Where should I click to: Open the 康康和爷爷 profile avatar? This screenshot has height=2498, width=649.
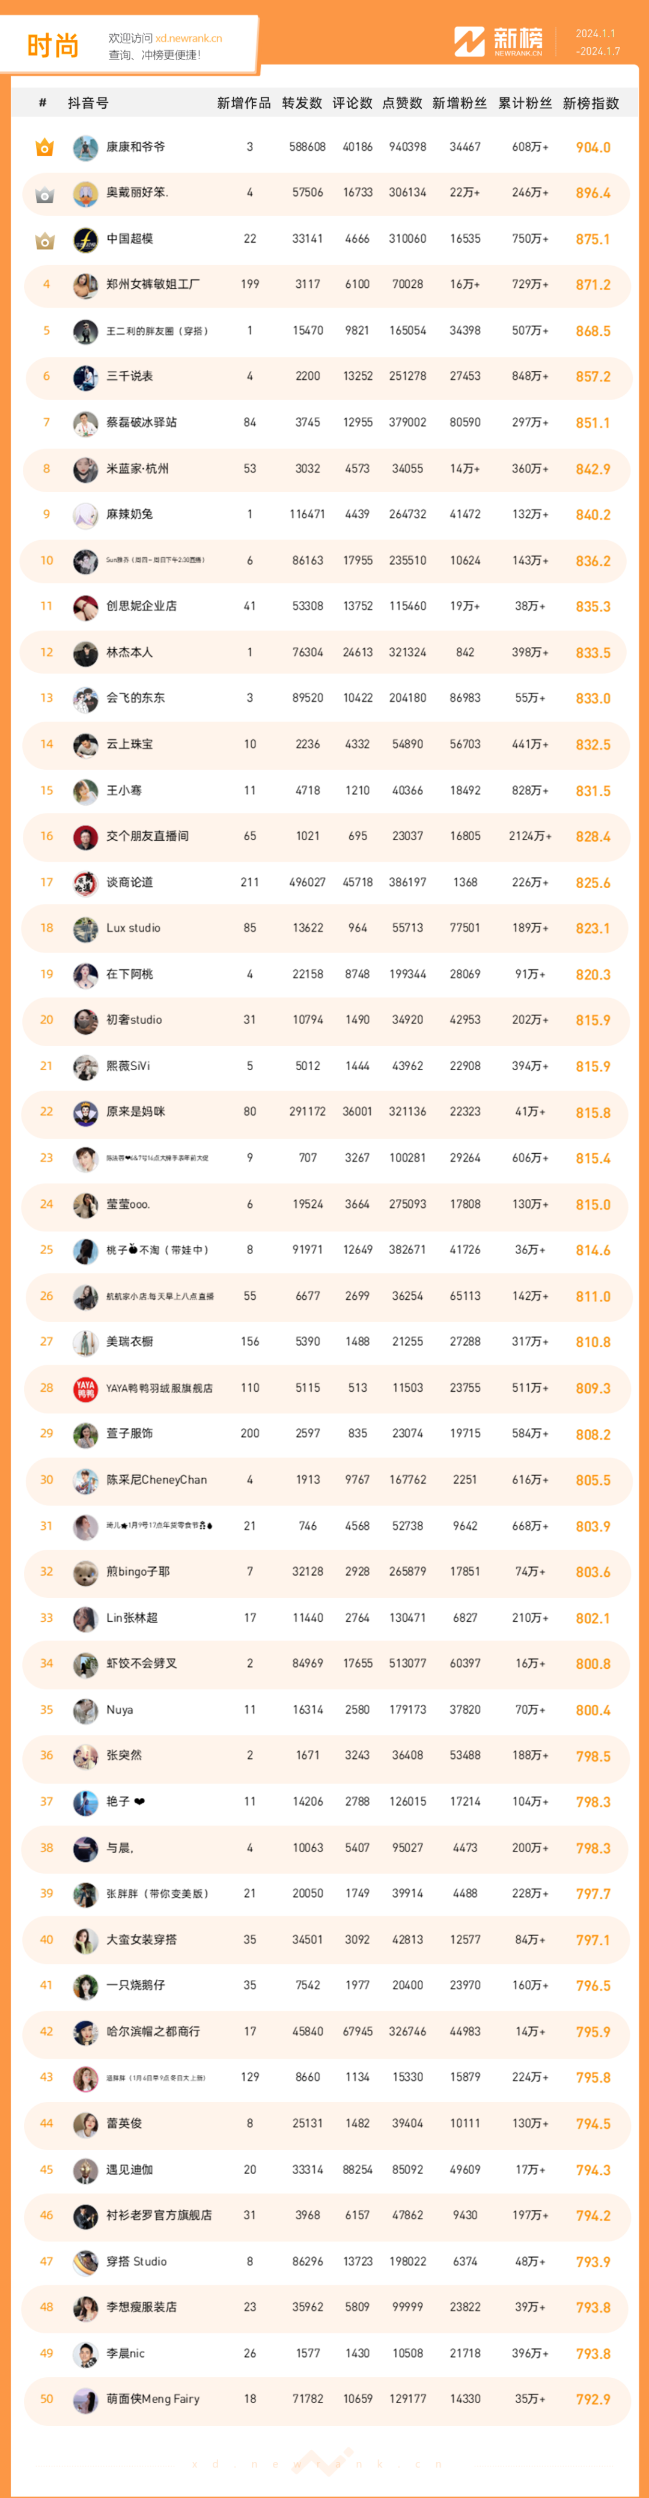[x=85, y=147]
